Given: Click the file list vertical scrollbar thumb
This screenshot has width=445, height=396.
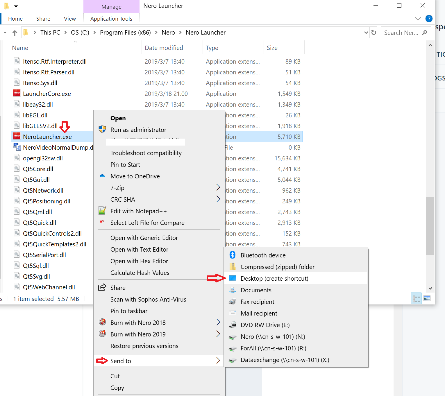Looking at the screenshot, I should [430, 226].
